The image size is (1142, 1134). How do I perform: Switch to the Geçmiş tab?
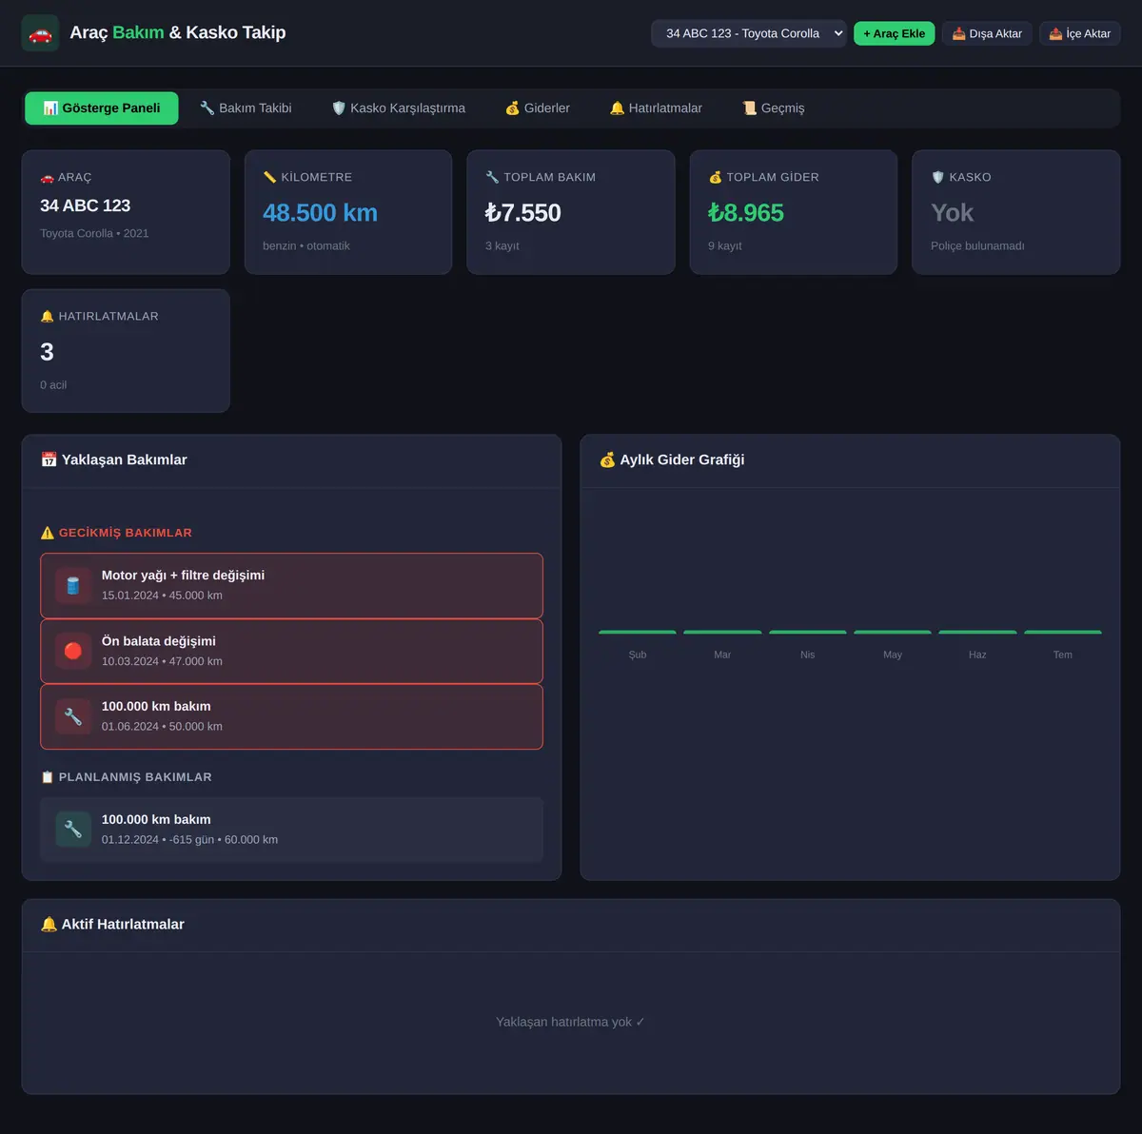(x=773, y=108)
